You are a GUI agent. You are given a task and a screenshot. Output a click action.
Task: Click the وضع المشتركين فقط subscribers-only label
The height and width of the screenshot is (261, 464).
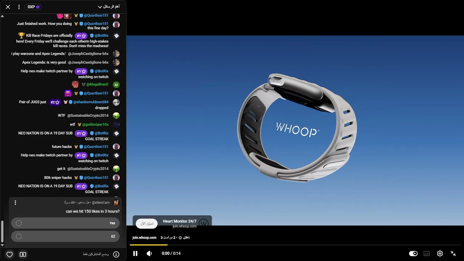click(x=96, y=254)
